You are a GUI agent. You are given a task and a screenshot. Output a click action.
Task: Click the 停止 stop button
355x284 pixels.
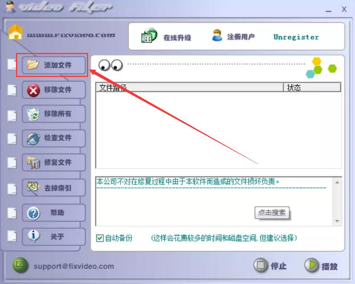pos(270,265)
